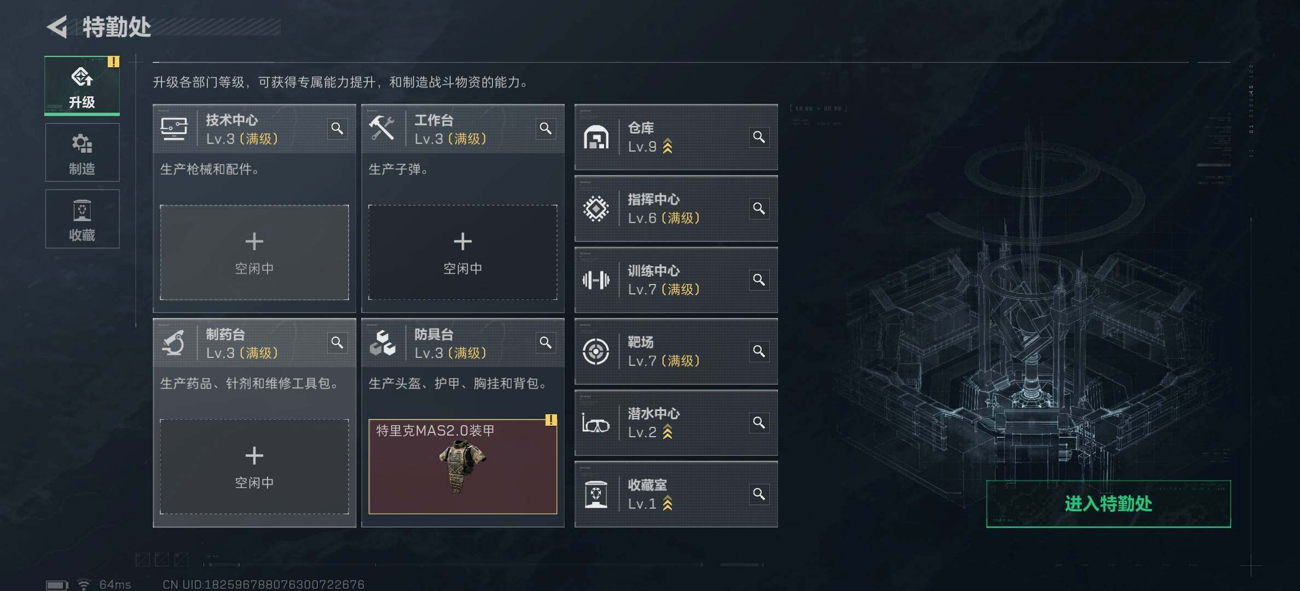Click the 收藏室 magnifier icon
Viewport: 1300px width, 591px height.
[x=759, y=494]
